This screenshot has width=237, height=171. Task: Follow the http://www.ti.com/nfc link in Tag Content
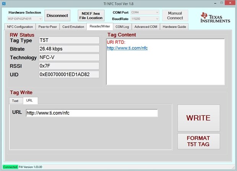click(x=127, y=48)
